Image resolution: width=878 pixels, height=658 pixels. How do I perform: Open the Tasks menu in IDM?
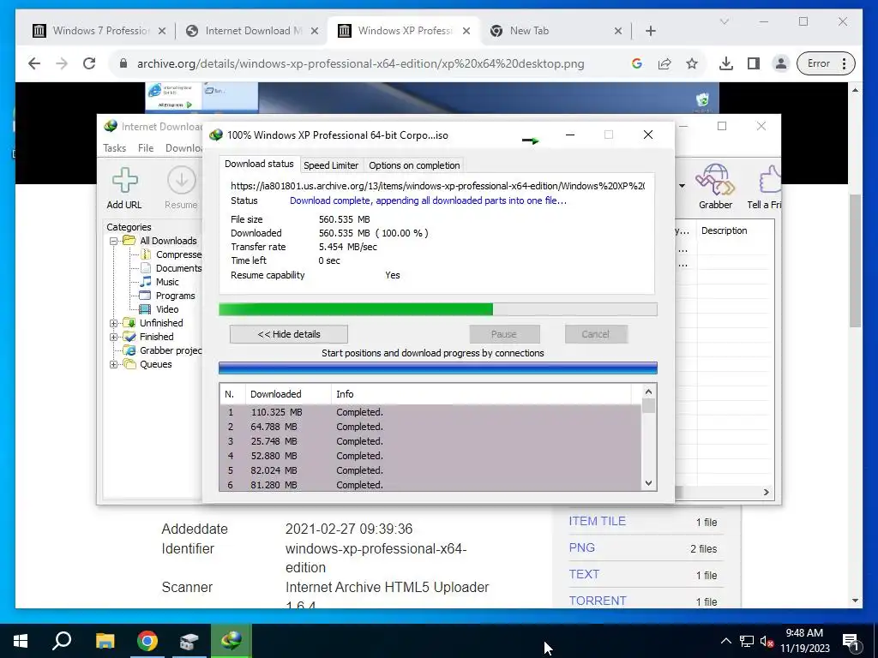(114, 147)
